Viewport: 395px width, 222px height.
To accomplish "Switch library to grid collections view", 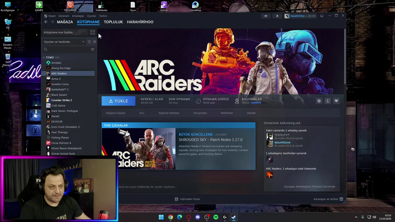I will click(x=92, y=32).
